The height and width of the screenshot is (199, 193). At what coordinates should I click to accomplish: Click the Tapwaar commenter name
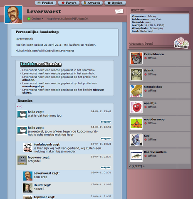coord(40,197)
